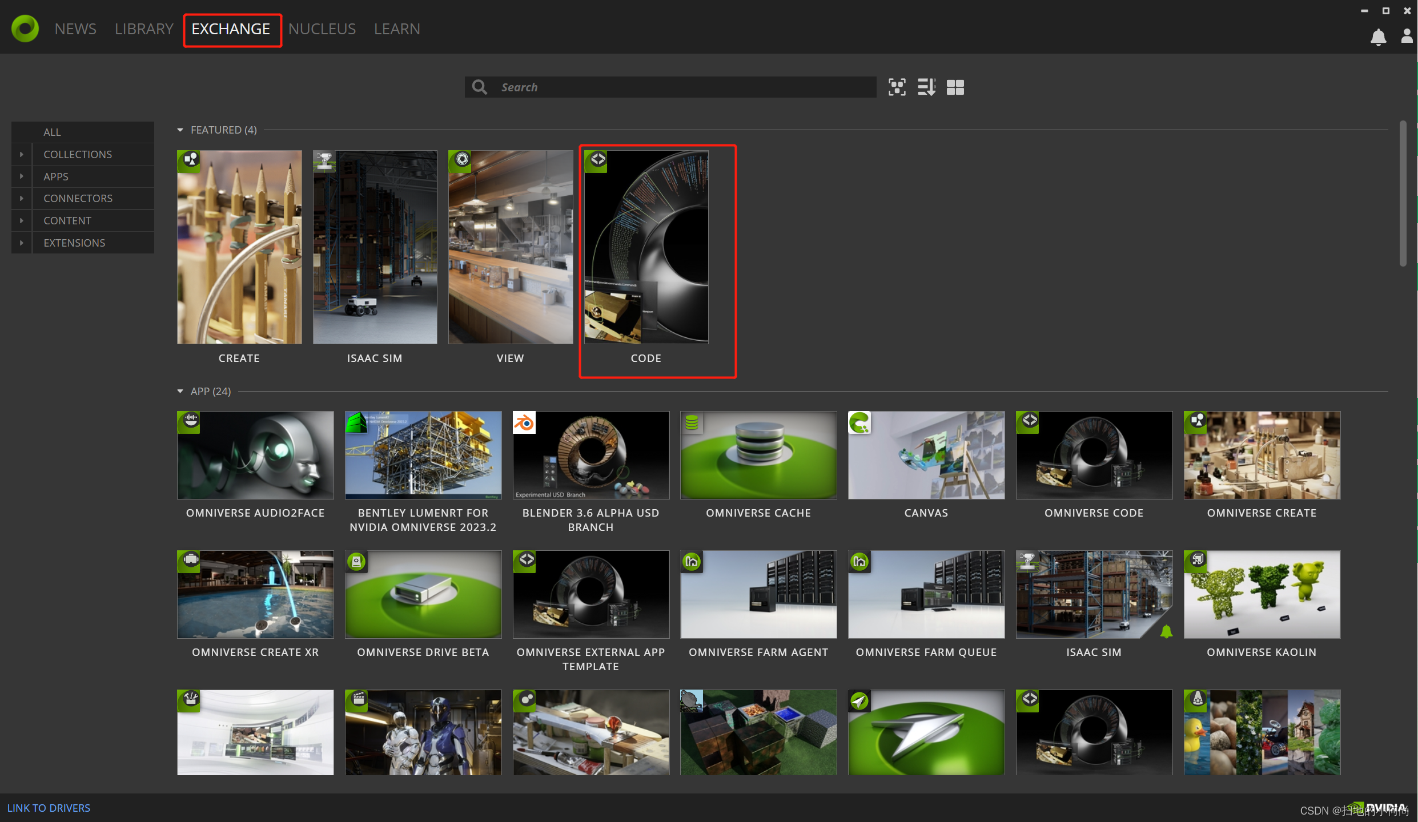Click the badge icon on featured View card
This screenshot has width=1418, height=822.
point(460,160)
